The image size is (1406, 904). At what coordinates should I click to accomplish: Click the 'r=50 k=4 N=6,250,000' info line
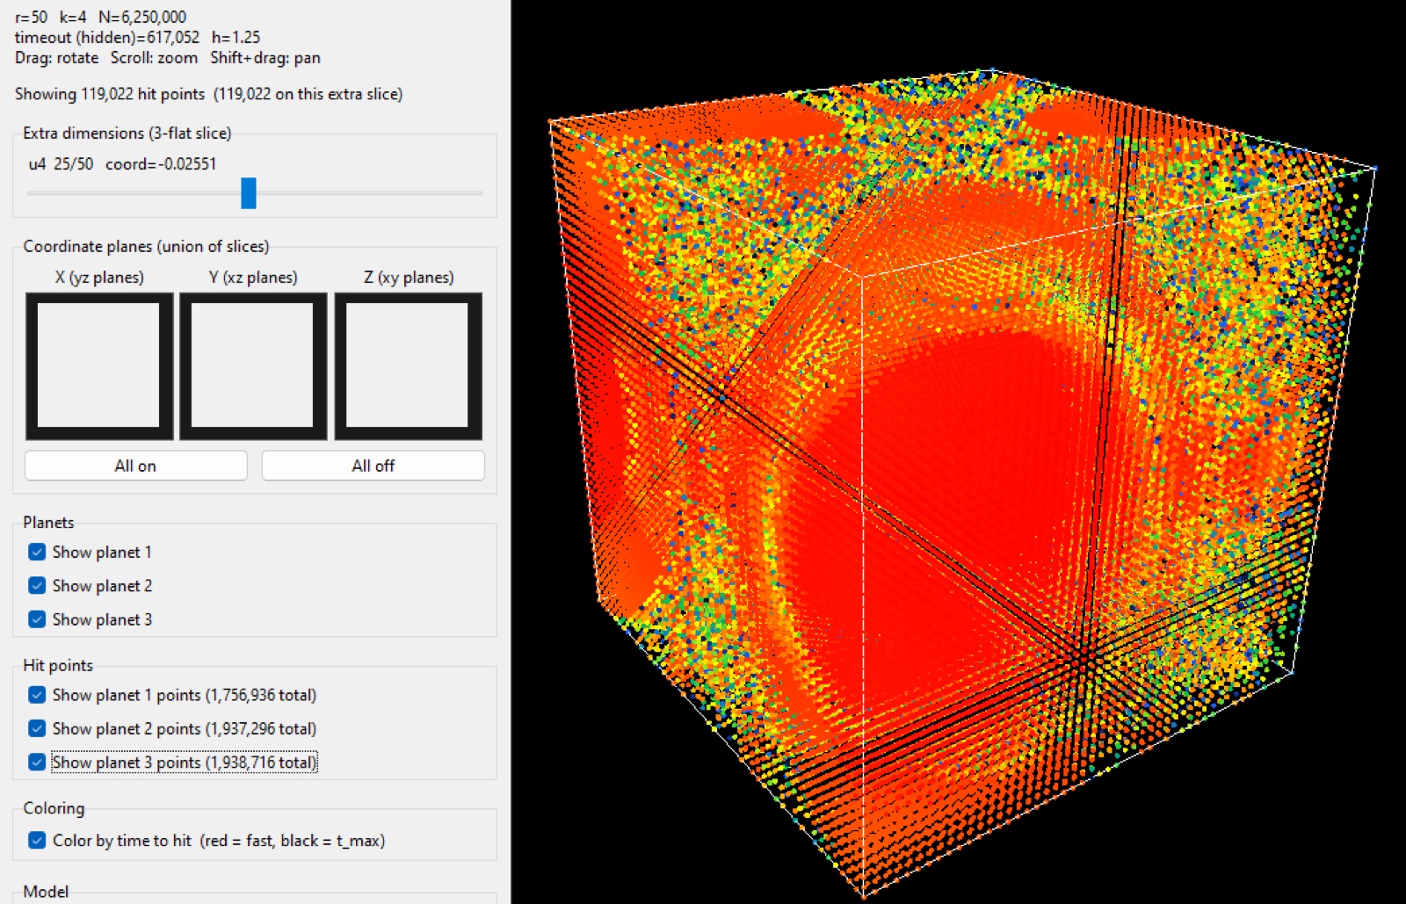click(x=100, y=17)
